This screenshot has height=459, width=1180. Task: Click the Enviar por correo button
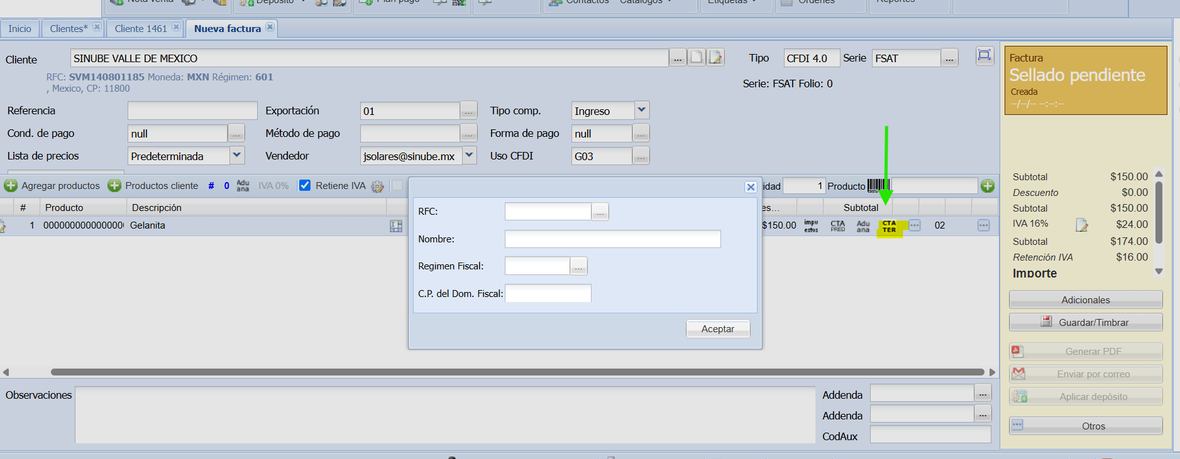click(x=1086, y=374)
